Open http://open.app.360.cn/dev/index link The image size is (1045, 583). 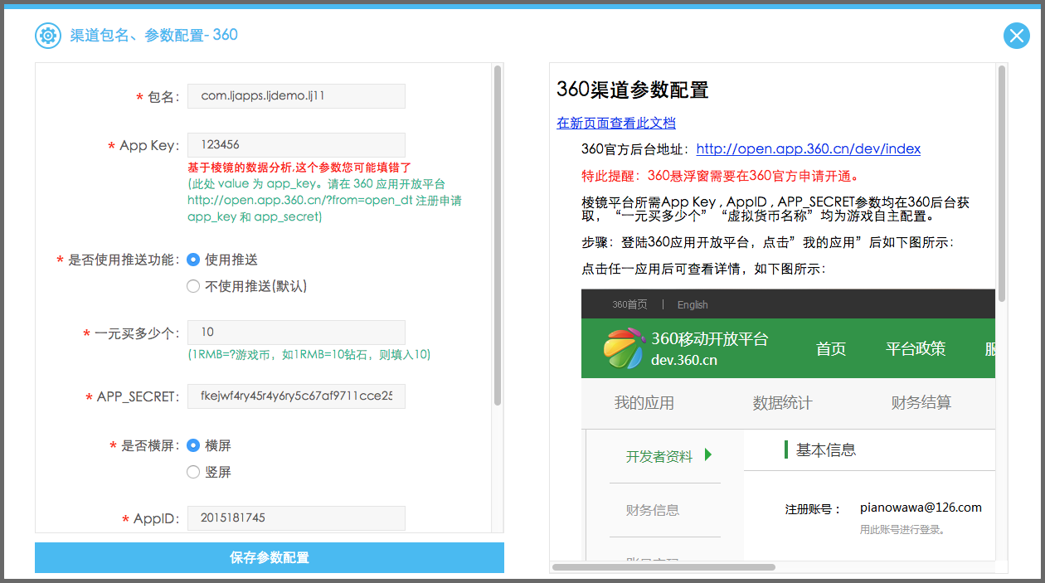tap(809, 149)
